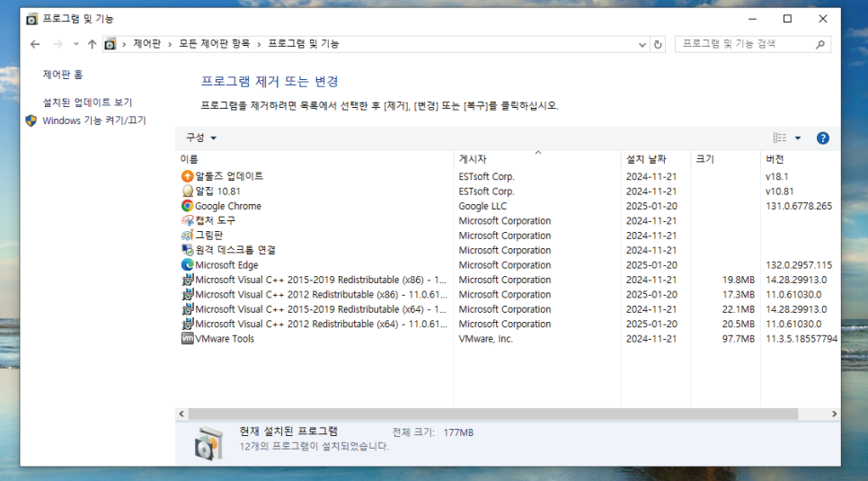The height and width of the screenshot is (481, 868).
Task: Sort by the 설치 날짜 column header
Action: click(656, 159)
